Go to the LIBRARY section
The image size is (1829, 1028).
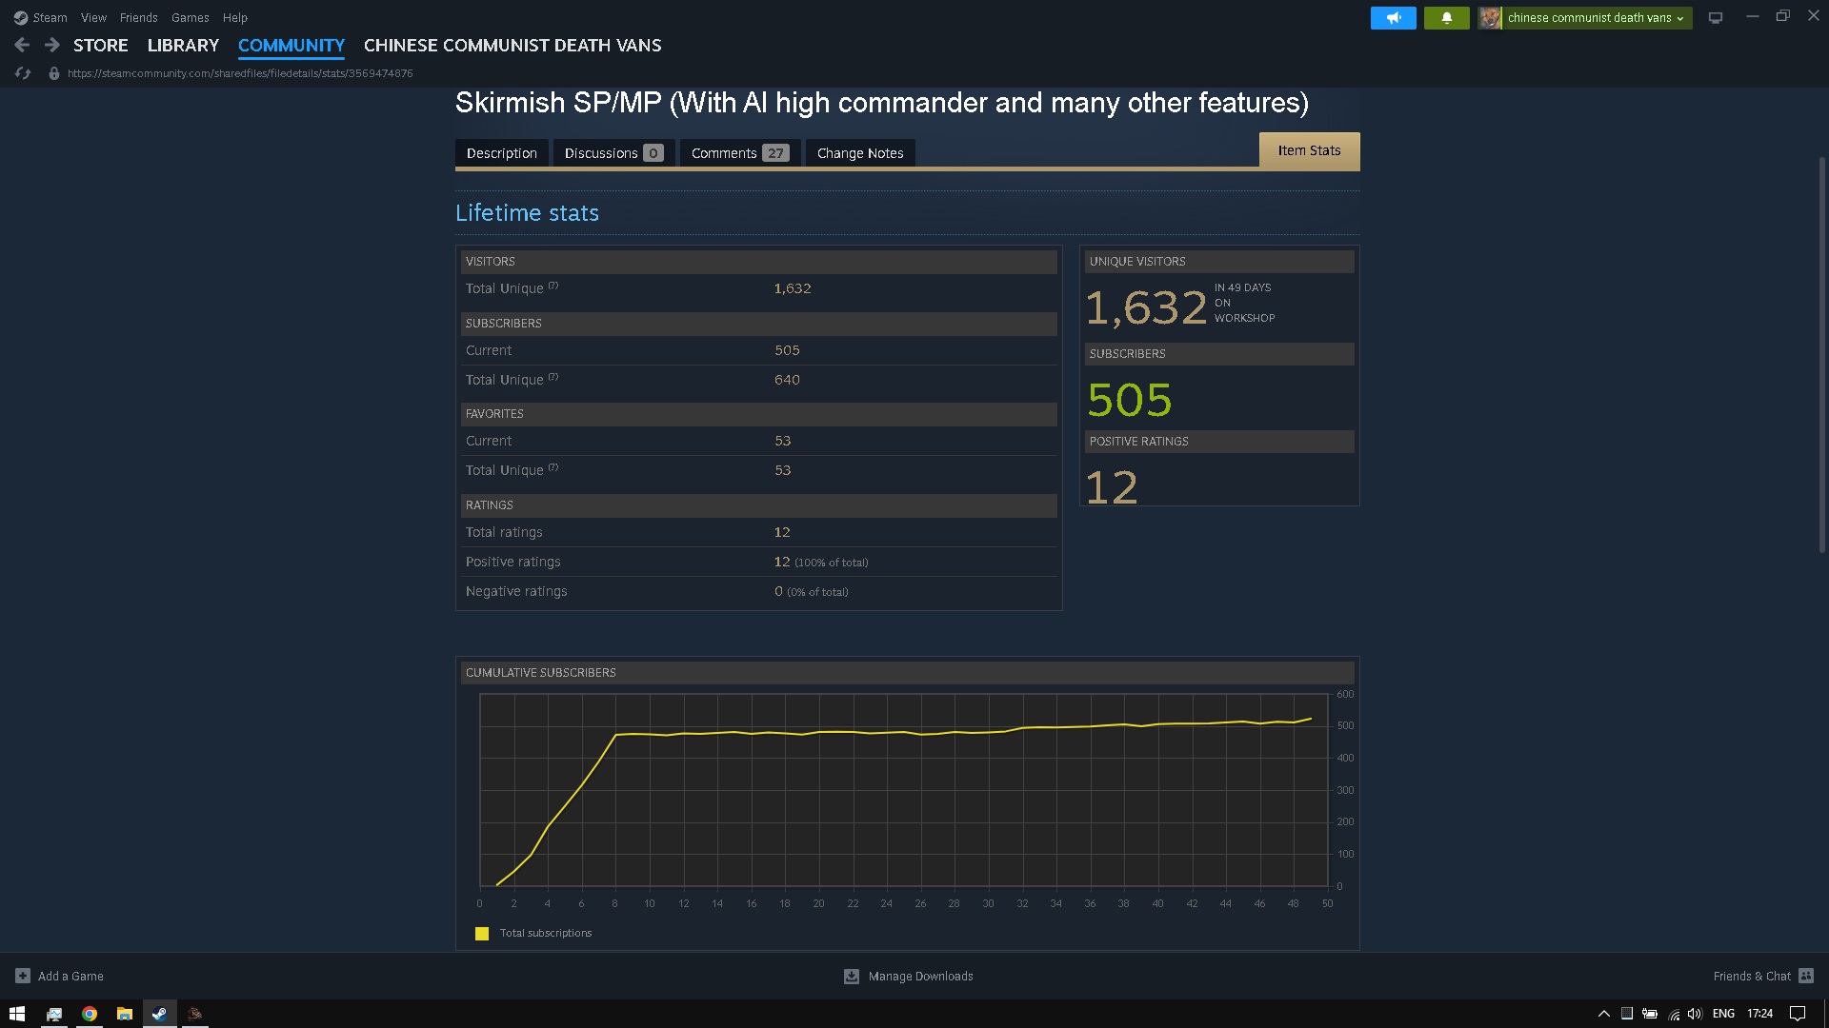[x=183, y=45]
